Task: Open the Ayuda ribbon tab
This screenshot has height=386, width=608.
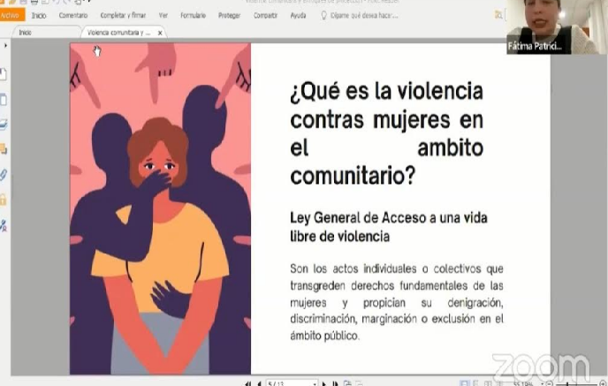Action: pyautogui.click(x=299, y=15)
